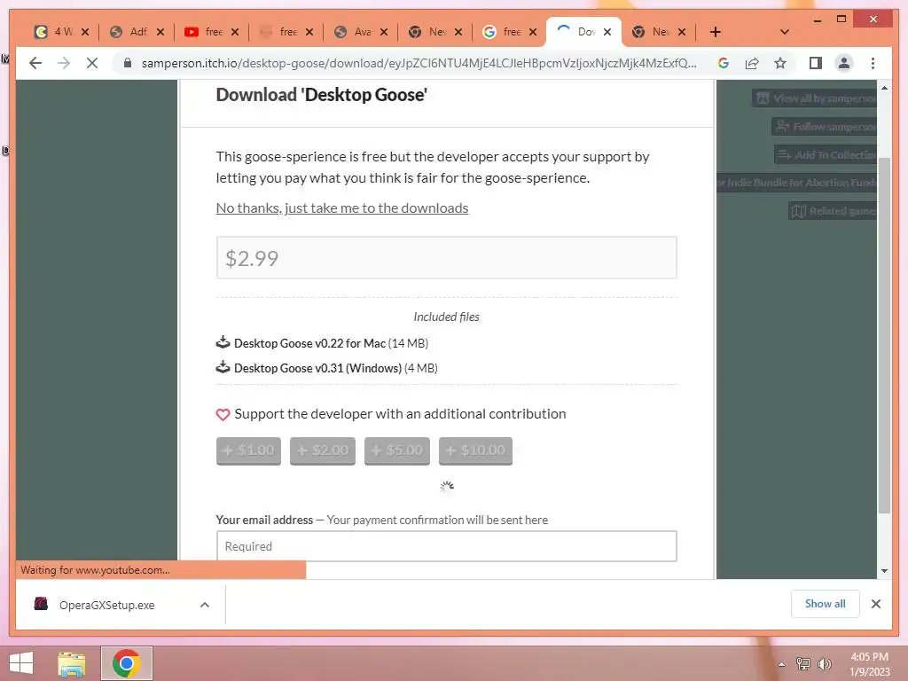The width and height of the screenshot is (908, 681).
Task: Open Indie Bundle for Abortion Funds link
Action: [x=797, y=183]
